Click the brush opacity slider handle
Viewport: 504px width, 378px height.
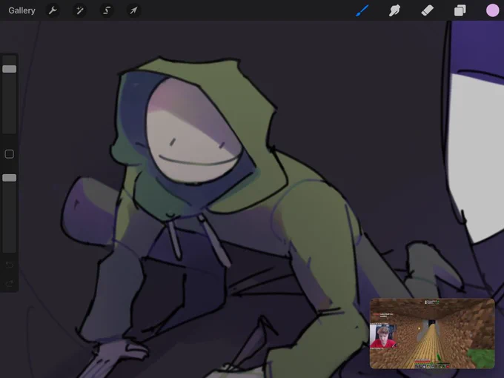(x=10, y=178)
